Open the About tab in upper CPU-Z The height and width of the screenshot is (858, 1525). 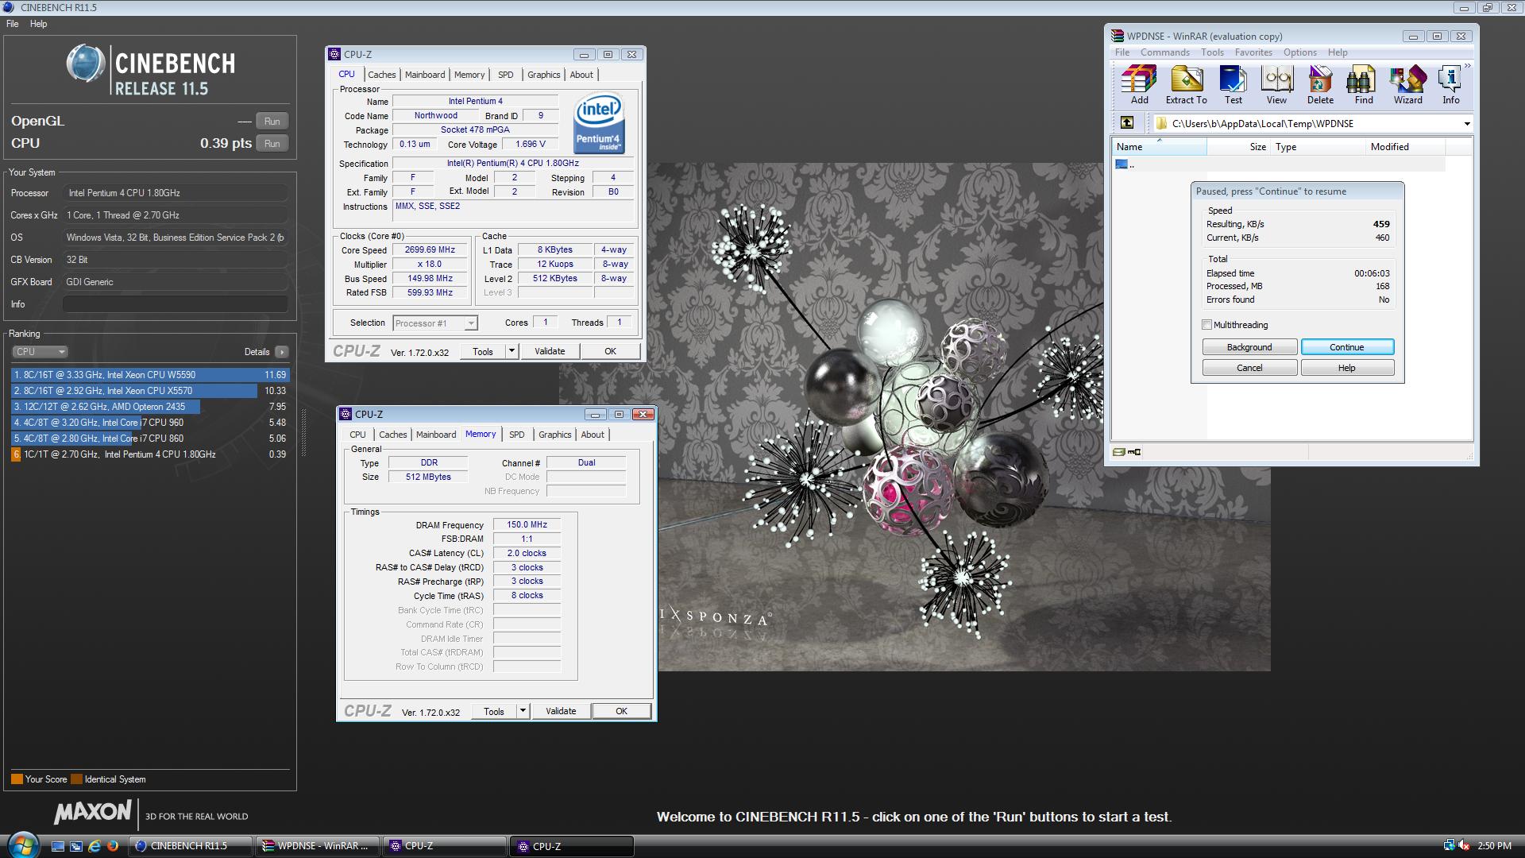tap(581, 75)
